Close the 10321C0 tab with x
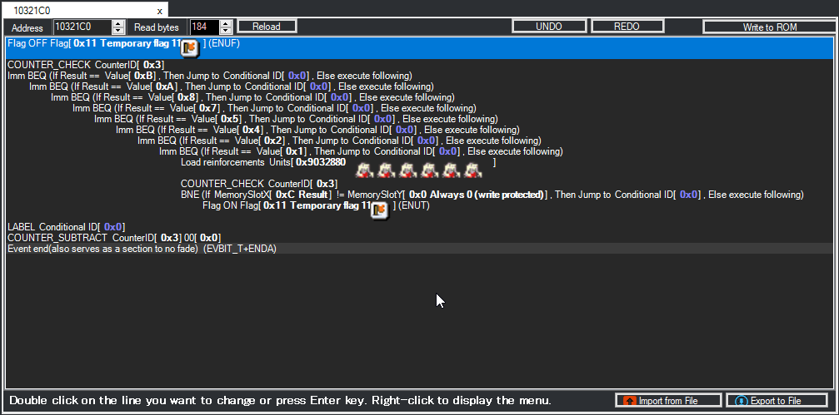Screen dimensions: 839x415 159,11
